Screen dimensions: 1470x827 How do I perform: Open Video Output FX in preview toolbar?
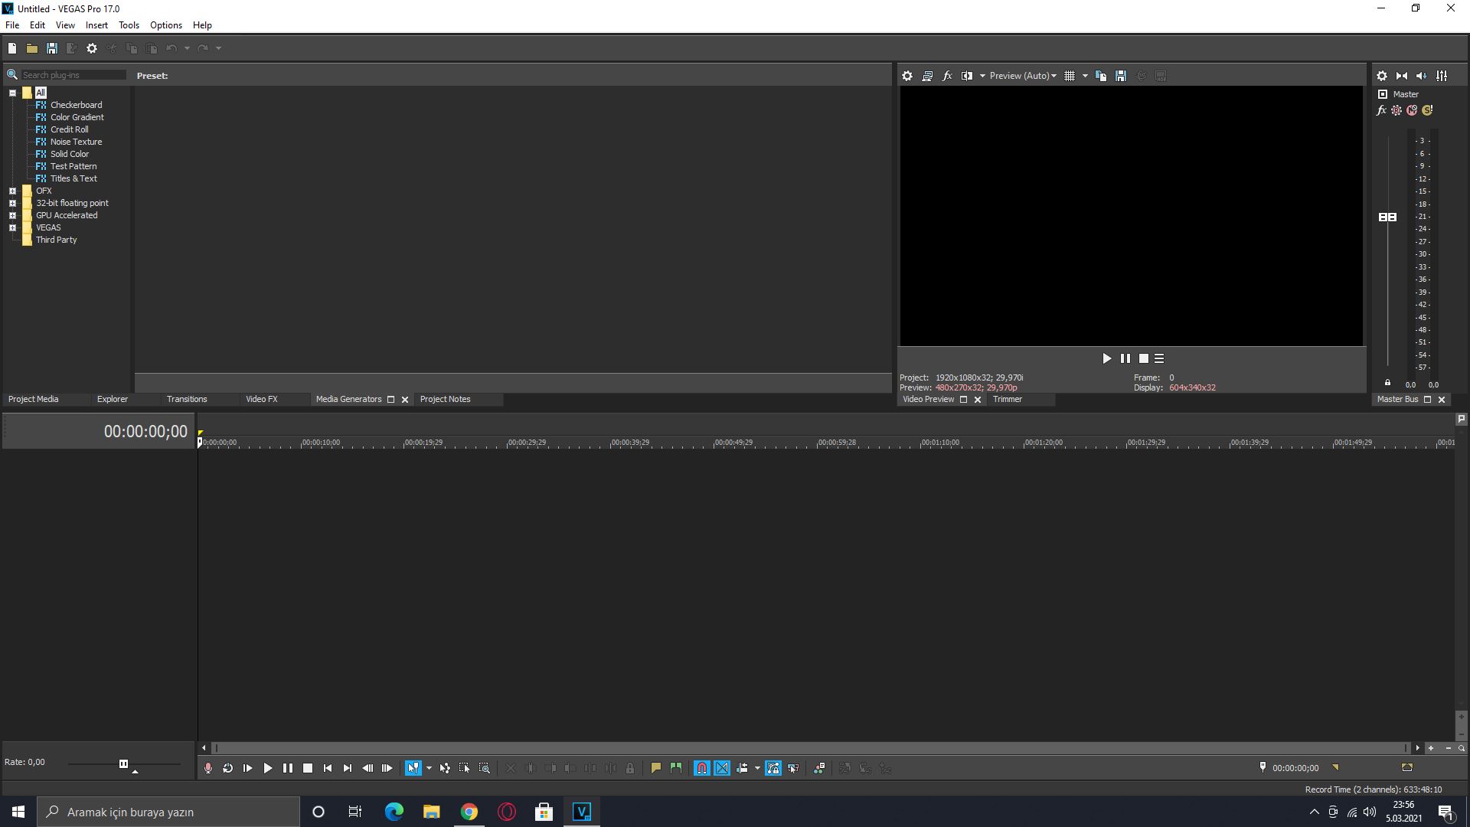coord(947,76)
